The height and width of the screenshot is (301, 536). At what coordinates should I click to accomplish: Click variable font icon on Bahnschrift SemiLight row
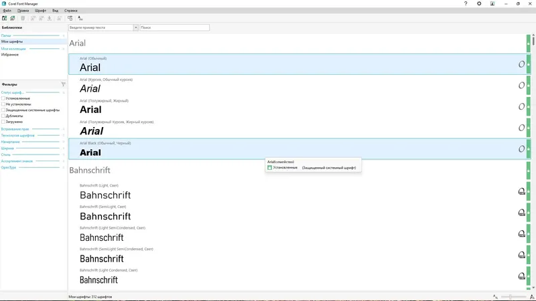522,213
